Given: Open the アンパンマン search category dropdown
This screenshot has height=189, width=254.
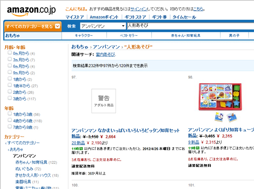Looking at the screenshot, I should [103, 26].
